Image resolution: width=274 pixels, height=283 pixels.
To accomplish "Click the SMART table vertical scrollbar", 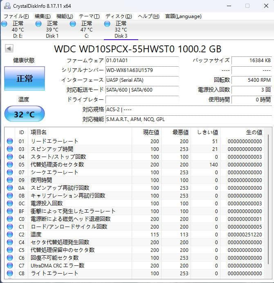I will [268, 199].
